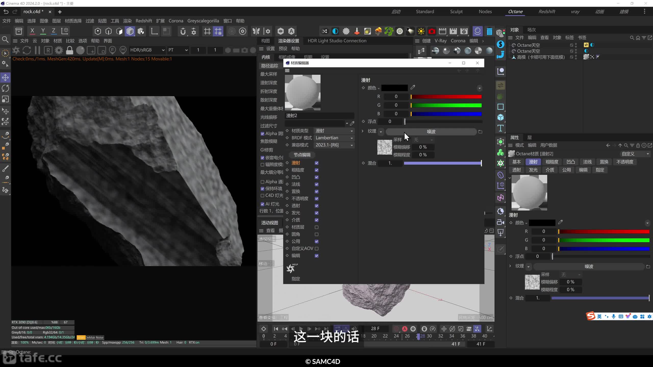Viewport: 653px width, 367px height.
Task: Toggle Z axis lock icon
Action: pyautogui.click(x=54, y=31)
